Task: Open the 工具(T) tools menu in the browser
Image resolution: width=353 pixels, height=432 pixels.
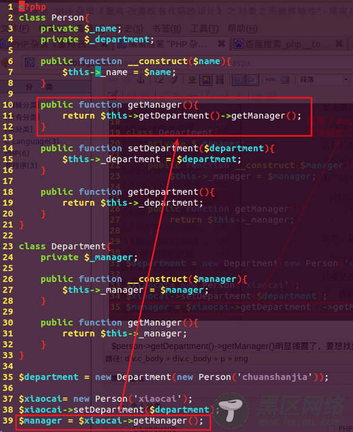Action: tap(205, 28)
